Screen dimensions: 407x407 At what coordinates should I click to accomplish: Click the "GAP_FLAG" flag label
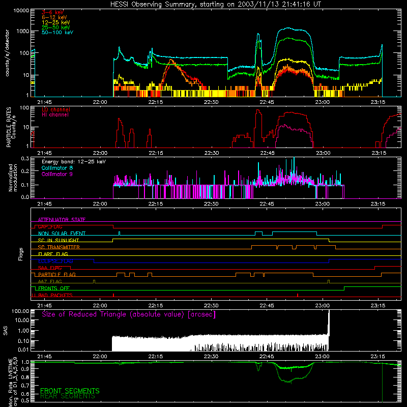click(x=50, y=226)
